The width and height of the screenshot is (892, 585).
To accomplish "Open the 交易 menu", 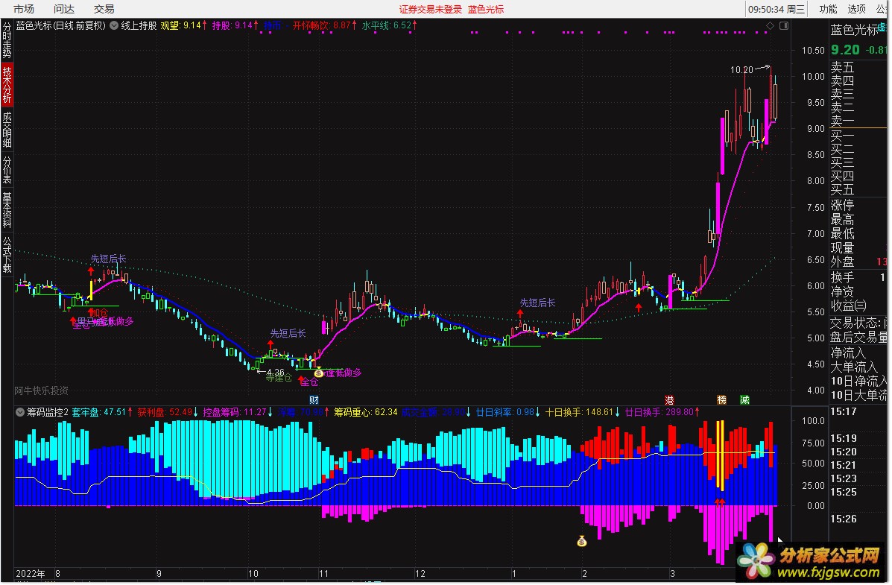I will (x=104, y=9).
